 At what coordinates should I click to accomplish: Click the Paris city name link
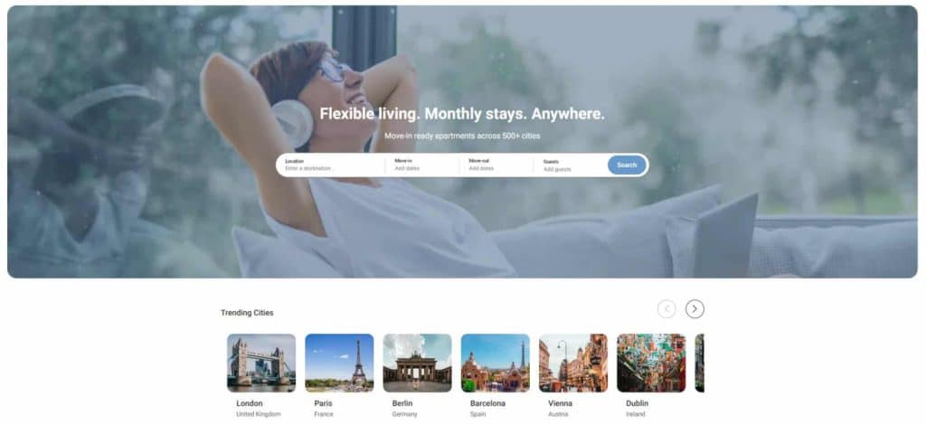coord(323,403)
